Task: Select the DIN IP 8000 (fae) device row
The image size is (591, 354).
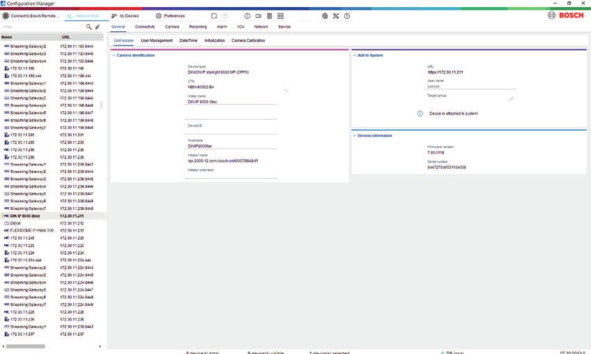Action: point(53,216)
